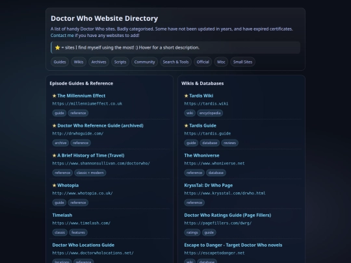Click the URL https://tardis.guide

[207, 134]
